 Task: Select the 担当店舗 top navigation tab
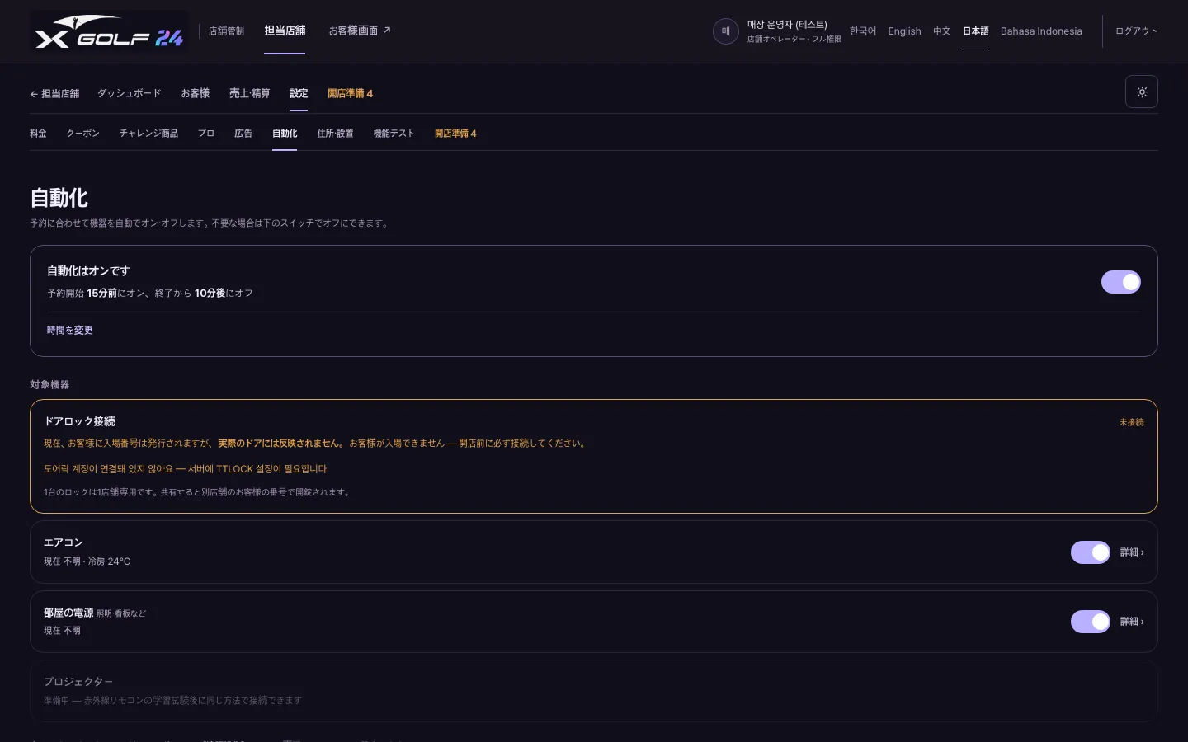[285, 31]
